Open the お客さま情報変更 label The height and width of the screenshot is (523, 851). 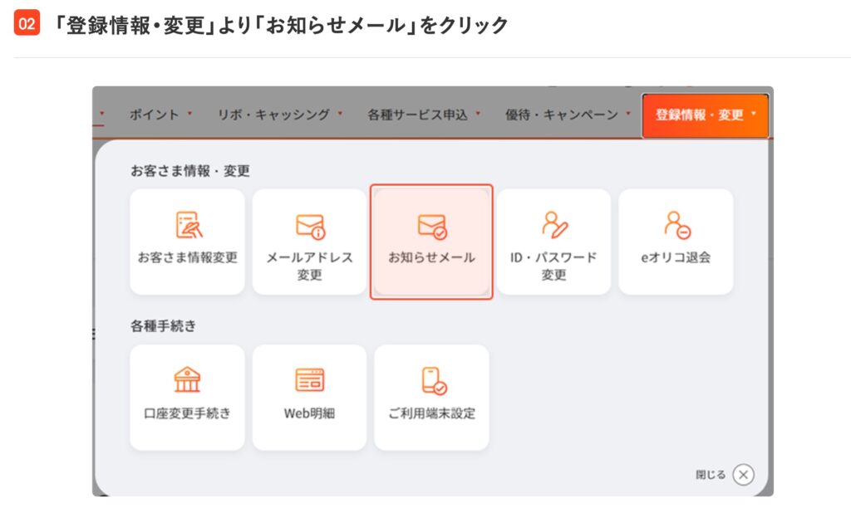tap(188, 257)
